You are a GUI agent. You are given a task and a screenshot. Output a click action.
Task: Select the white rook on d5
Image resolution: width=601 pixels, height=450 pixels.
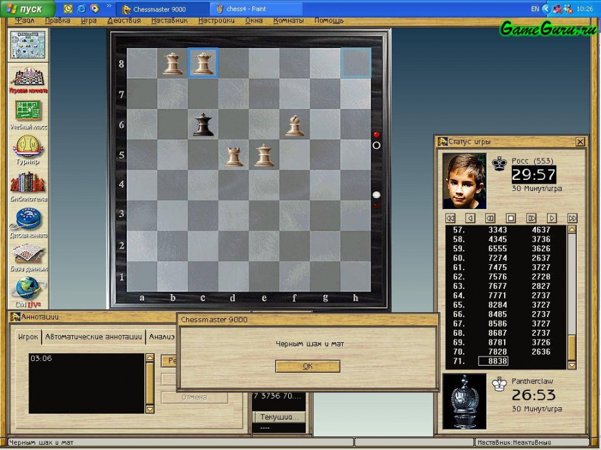(x=234, y=156)
